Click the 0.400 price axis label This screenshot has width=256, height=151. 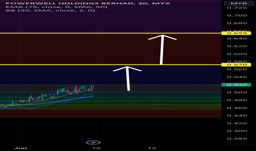click(237, 131)
